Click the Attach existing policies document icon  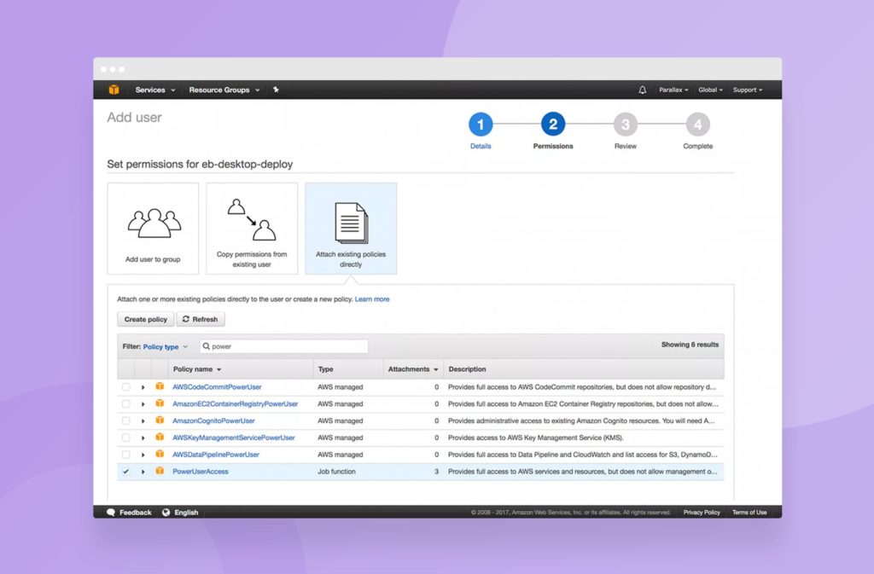(351, 223)
